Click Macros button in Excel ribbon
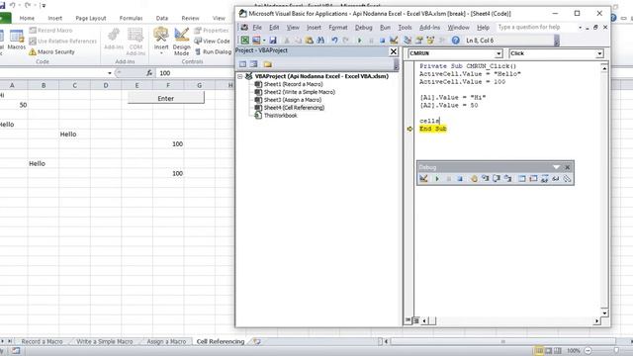This screenshot has height=356, width=633. coord(17,41)
